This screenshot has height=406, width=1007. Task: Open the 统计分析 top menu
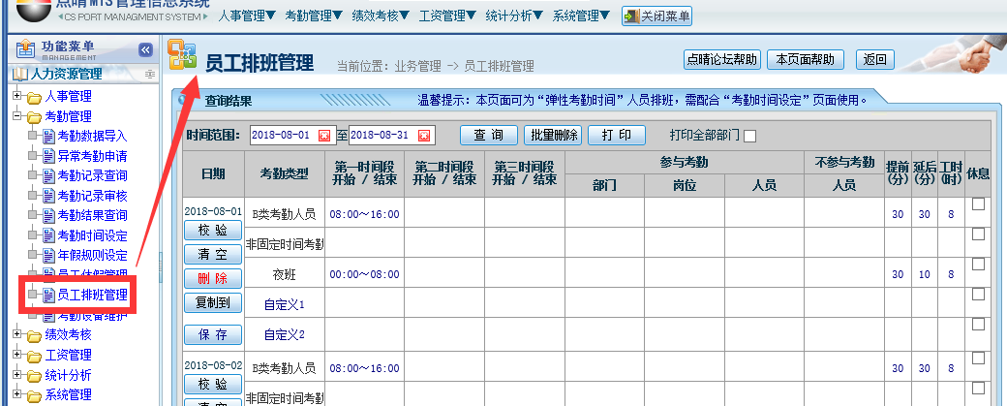(x=514, y=16)
